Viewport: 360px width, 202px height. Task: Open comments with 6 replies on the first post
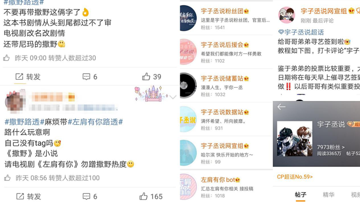[x=90, y=77]
